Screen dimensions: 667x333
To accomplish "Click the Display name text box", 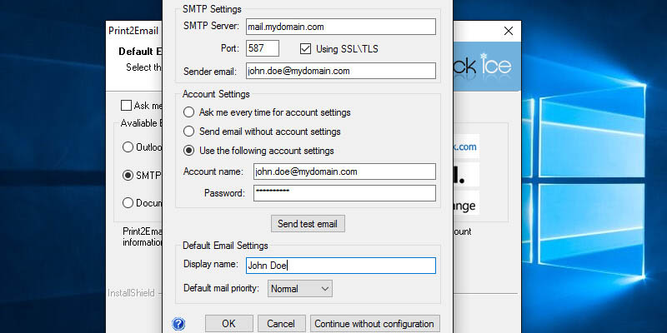I will pyautogui.click(x=340, y=266).
